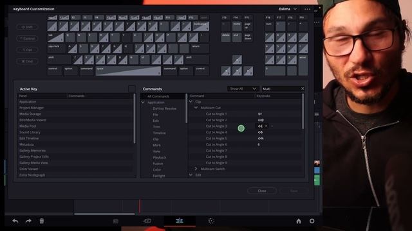Image resolution: width=412 pixels, height=231 pixels.
Task: Click the redo arrow in the bottom bar
Action: [x=28, y=221]
